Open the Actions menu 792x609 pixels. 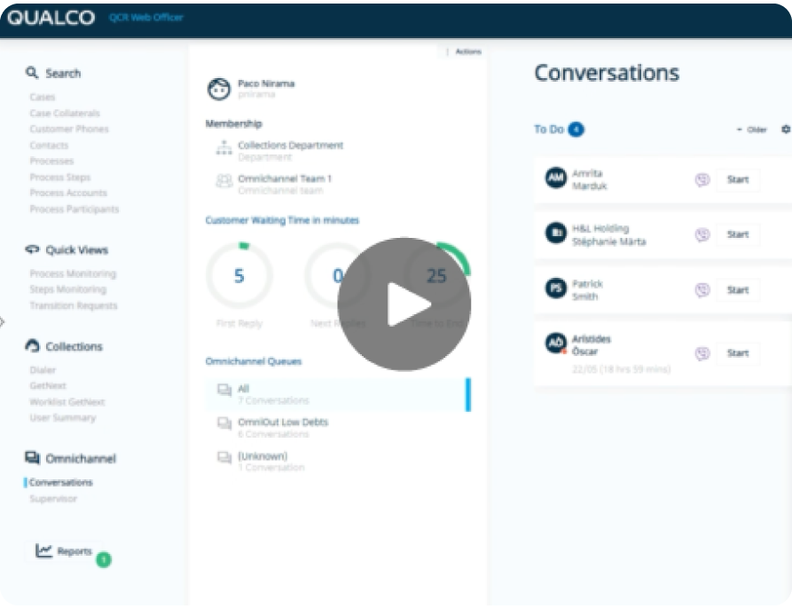[x=467, y=51]
